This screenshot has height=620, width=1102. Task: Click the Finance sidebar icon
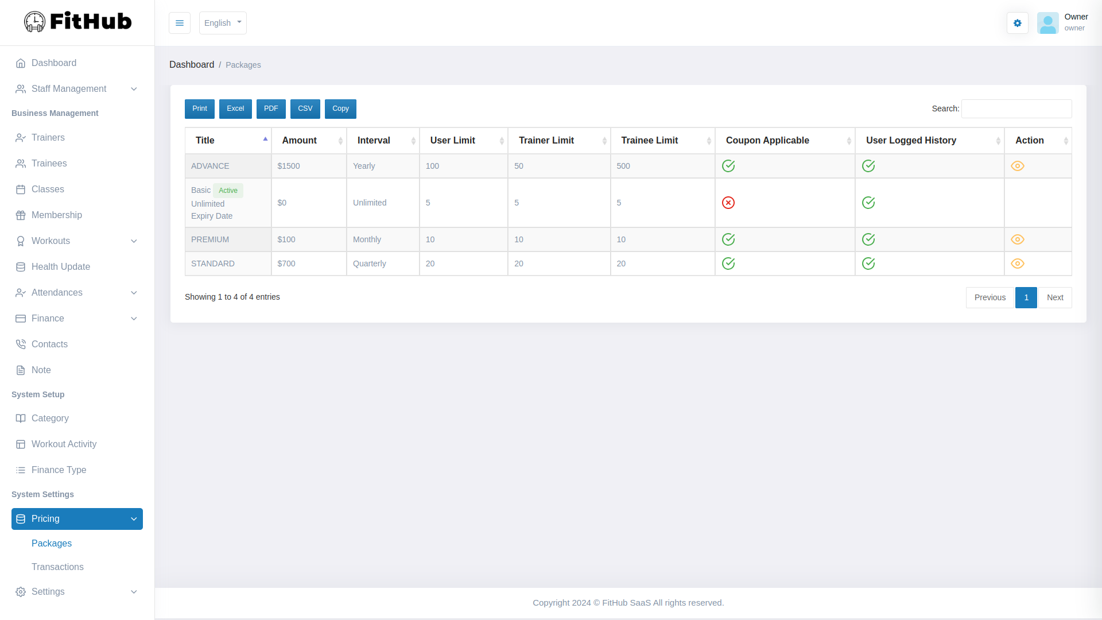[21, 318]
